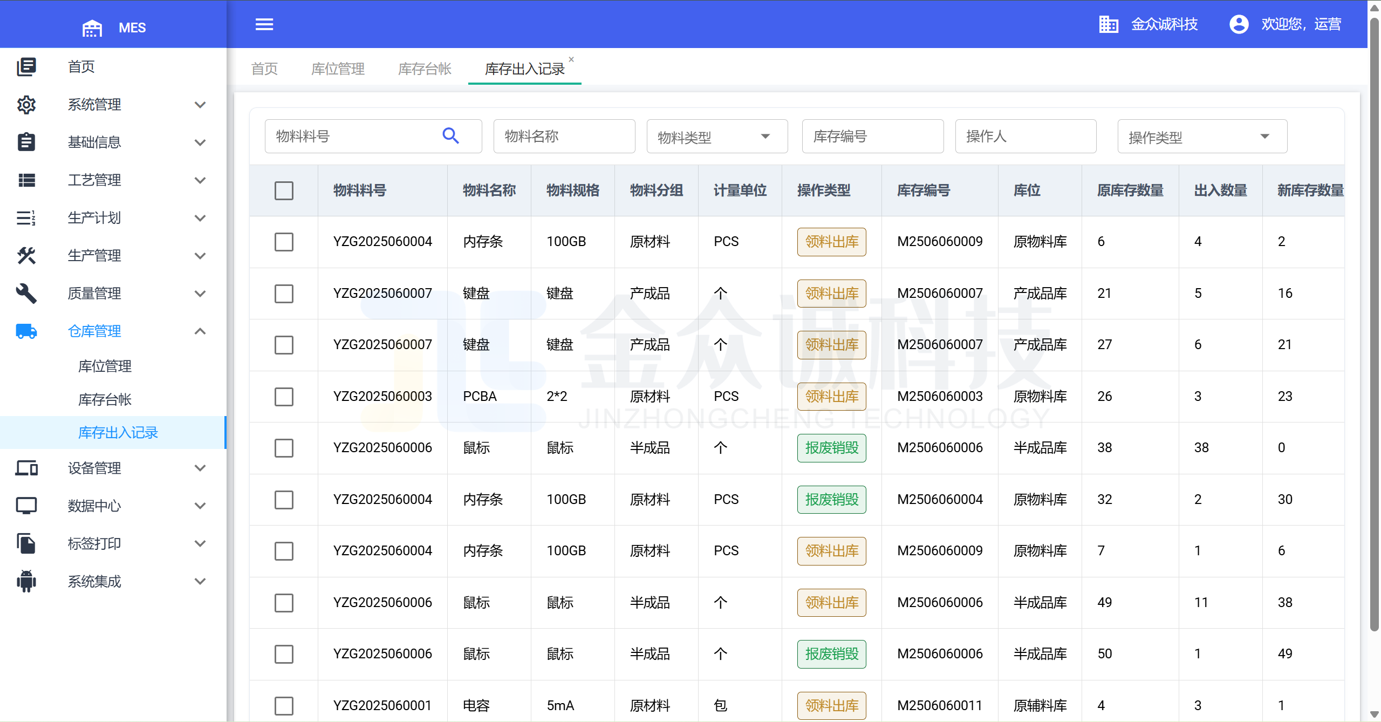
Task: Click the 报废销毁 tag in first 鼠标 row
Action: pyautogui.click(x=831, y=448)
